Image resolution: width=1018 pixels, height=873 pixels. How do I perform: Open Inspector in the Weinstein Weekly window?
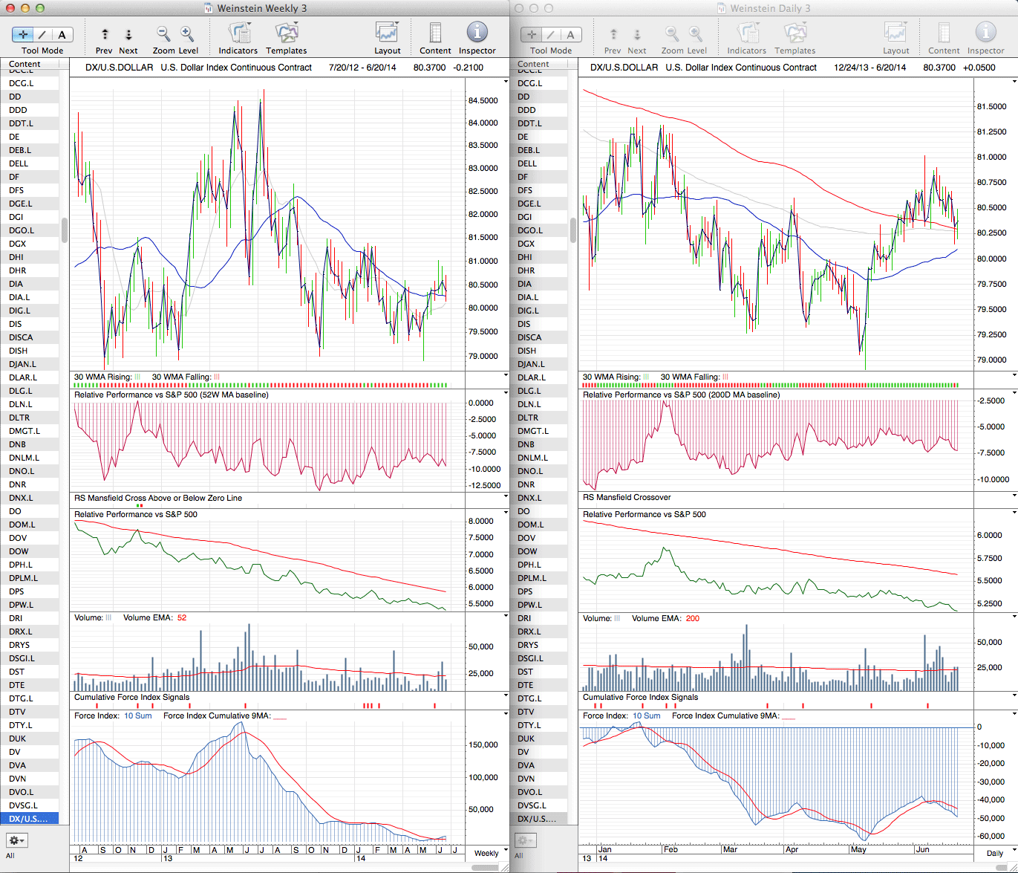(x=477, y=34)
